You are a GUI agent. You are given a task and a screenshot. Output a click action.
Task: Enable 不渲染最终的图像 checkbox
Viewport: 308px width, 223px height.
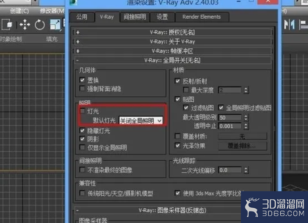pos(82,170)
